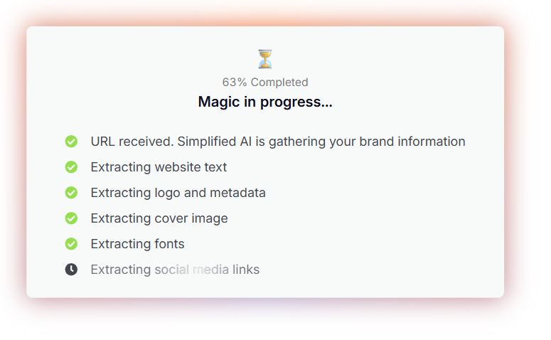Image resolution: width=551 pixels, height=340 pixels.
Task: Click 'Simplified AI' in the first status line
Action: (x=215, y=142)
